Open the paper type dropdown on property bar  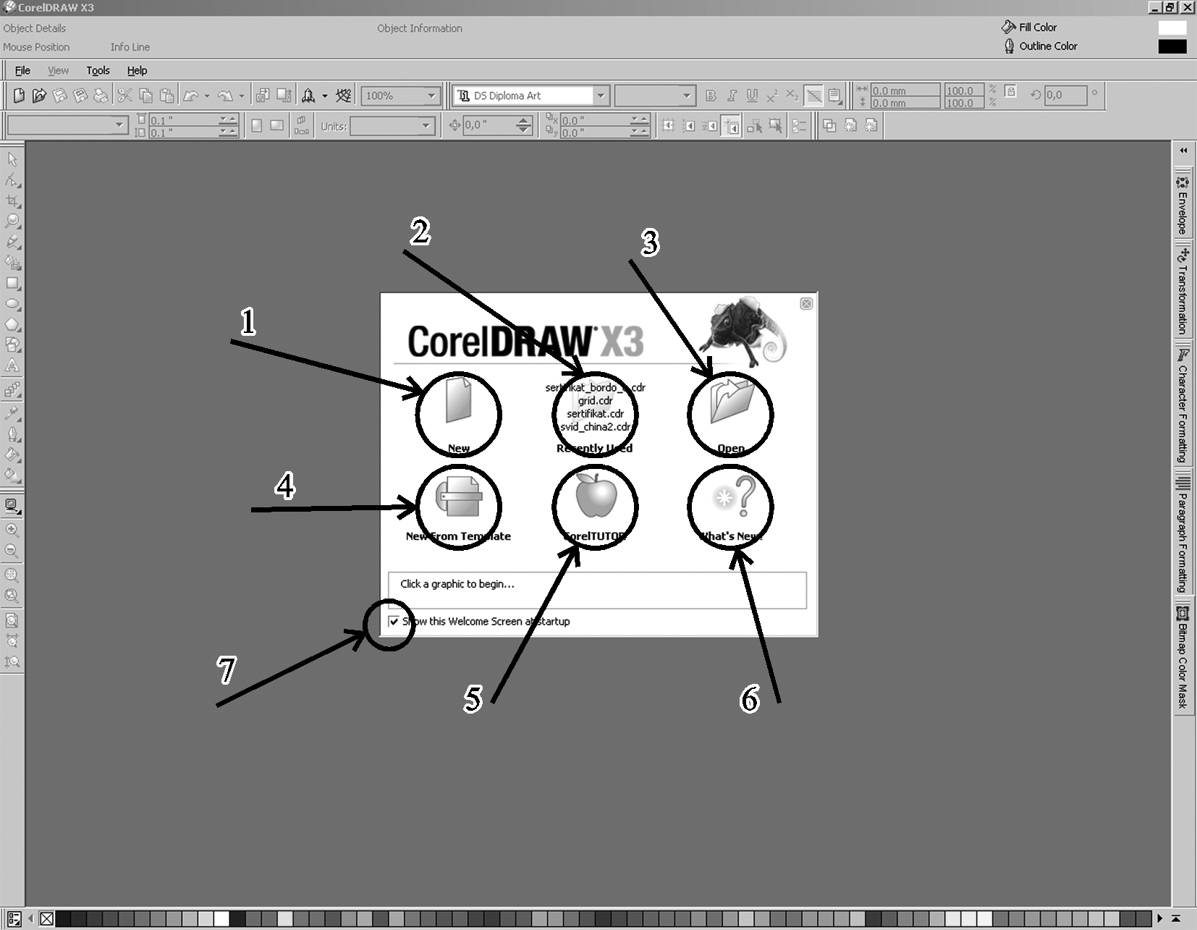click(x=120, y=126)
